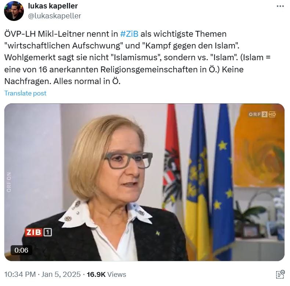290x286 pixels.
Task: Click the post notes icon beside views
Action: [x=280, y=274]
